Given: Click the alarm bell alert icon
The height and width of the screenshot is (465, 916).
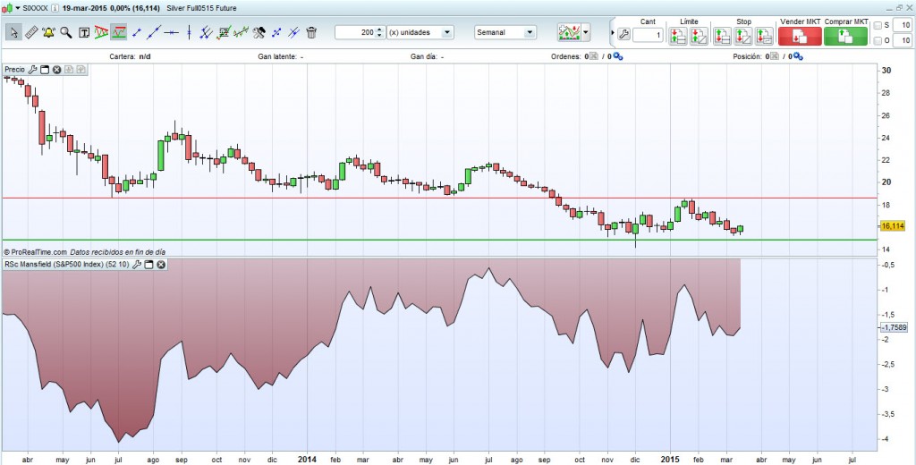Looking at the screenshot, I should point(48,32).
